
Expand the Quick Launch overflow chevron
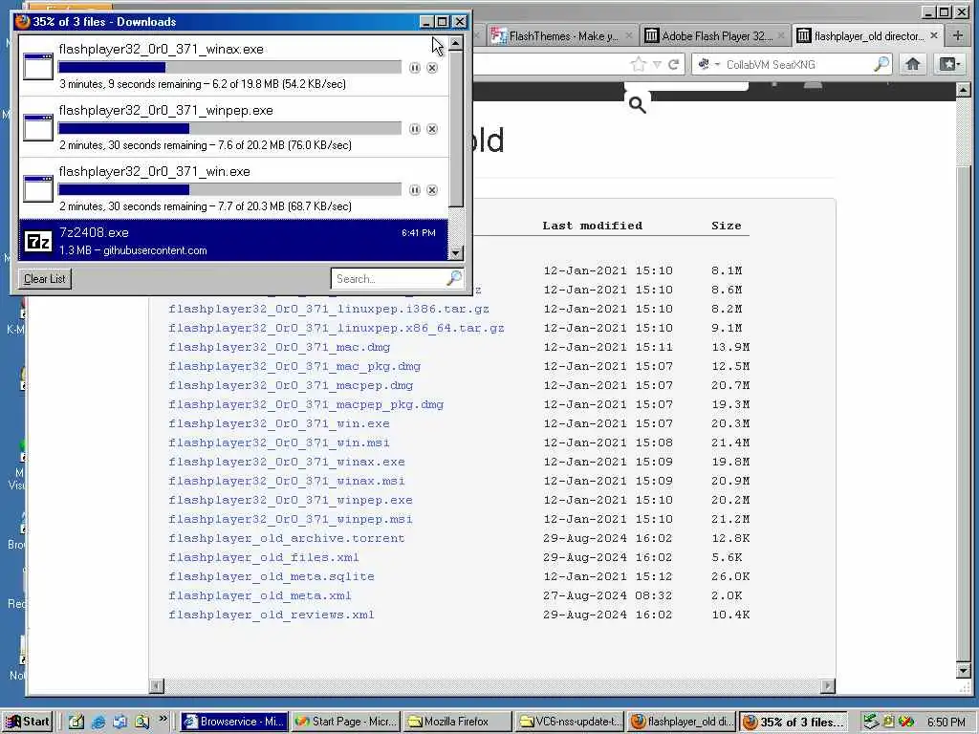tap(163, 719)
